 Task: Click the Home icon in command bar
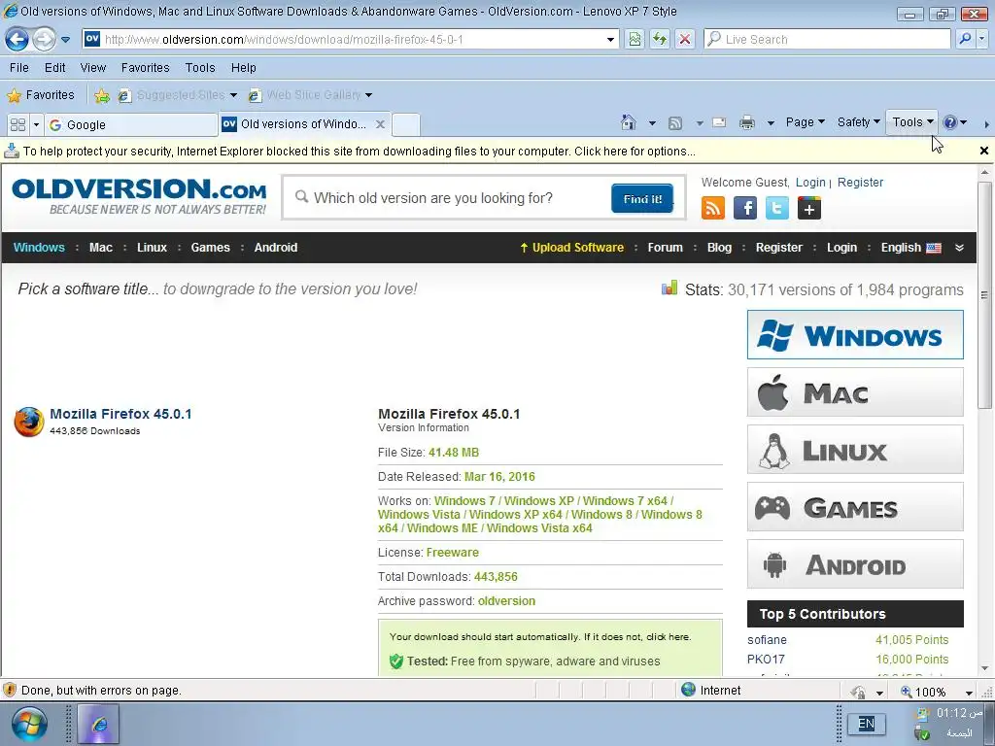pyautogui.click(x=629, y=122)
